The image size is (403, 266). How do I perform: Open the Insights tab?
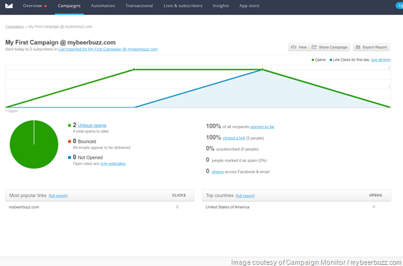(220, 6)
